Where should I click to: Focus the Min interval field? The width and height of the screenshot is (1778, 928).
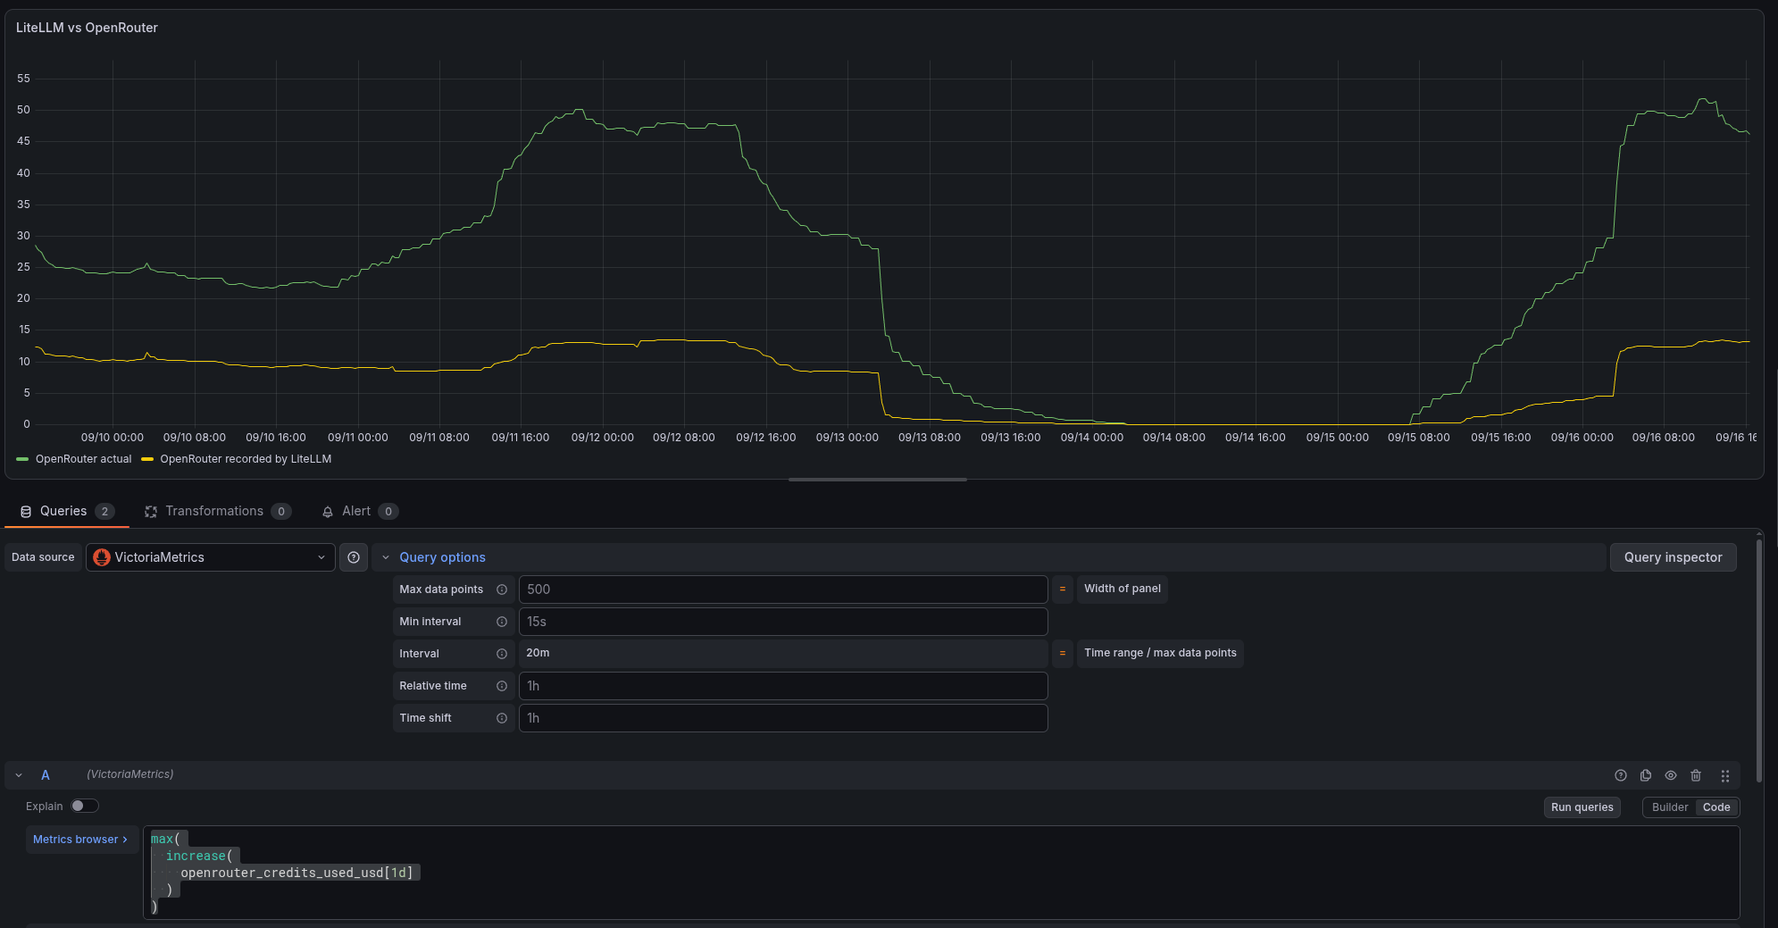(x=782, y=622)
